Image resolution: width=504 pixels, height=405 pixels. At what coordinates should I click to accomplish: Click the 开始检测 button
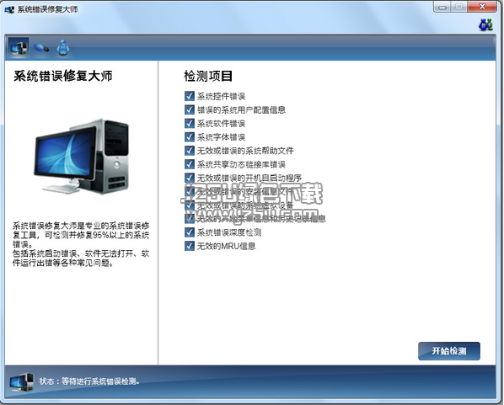pos(449,351)
